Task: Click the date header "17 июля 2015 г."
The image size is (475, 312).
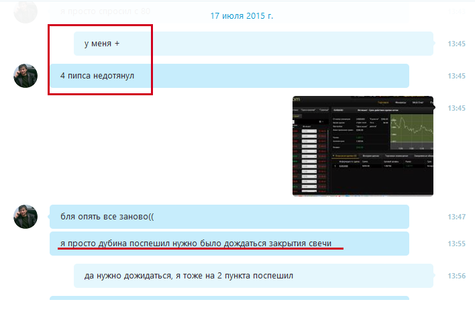Action: pyautogui.click(x=242, y=15)
